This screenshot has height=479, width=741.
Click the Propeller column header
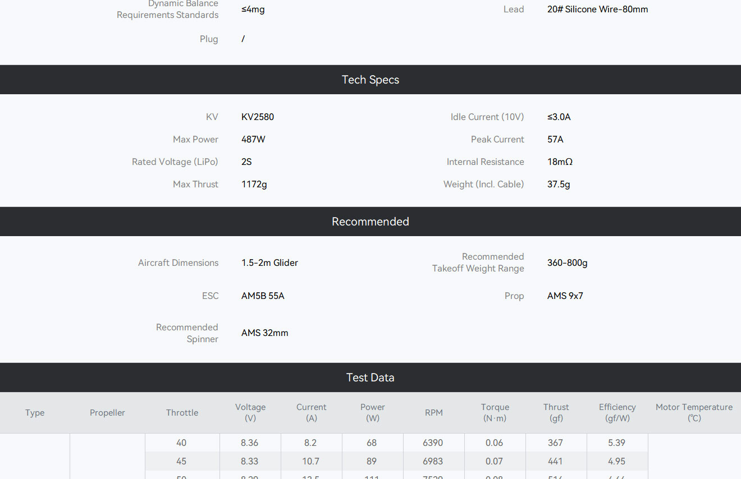(x=107, y=412)
